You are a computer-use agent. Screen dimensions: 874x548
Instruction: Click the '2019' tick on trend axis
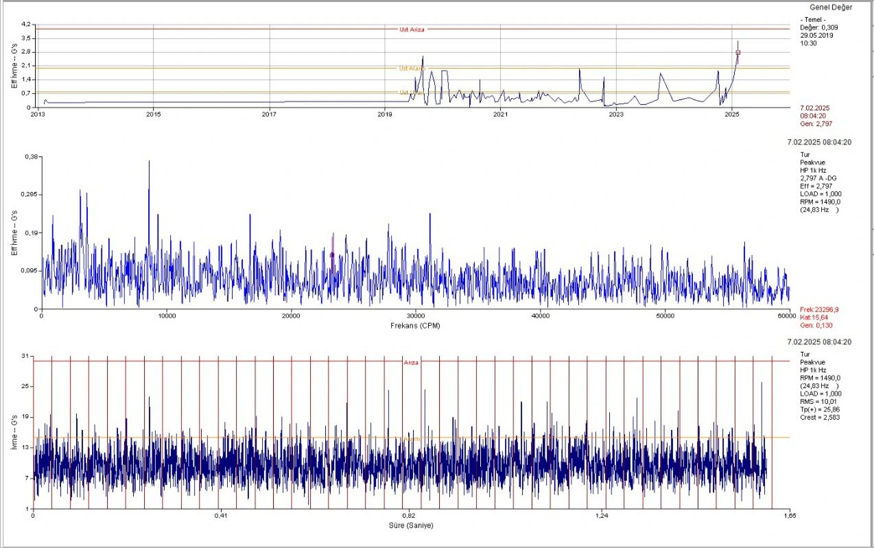click(x=385, y=115)
